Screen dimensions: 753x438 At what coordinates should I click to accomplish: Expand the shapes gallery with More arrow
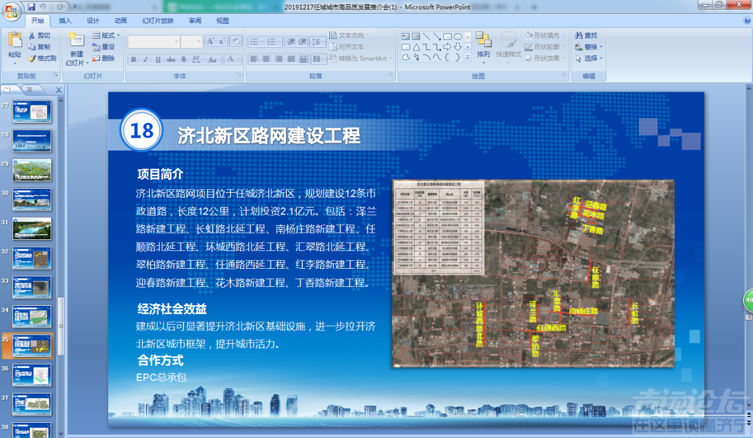click(467, 57)
